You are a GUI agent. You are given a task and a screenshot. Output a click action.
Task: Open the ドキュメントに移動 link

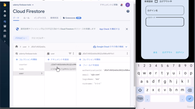click(109, 5)
